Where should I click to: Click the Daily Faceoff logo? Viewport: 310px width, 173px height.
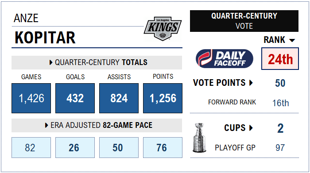coord(225,59)
